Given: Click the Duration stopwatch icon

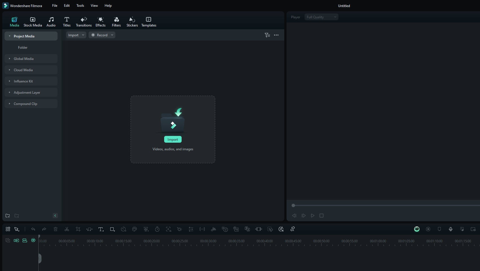Looking at the screenshot, I should [157, 229].
